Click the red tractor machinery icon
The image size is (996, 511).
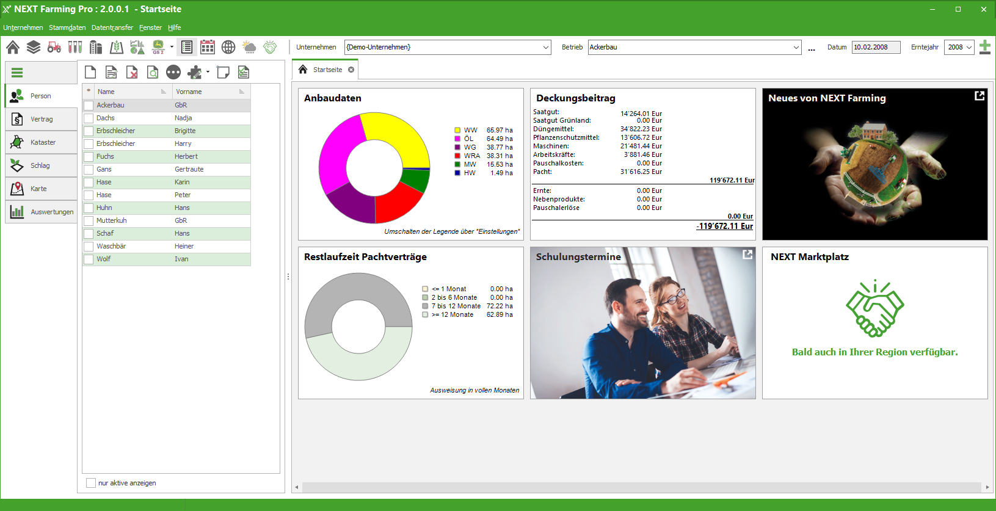click(x=54, y=47)
